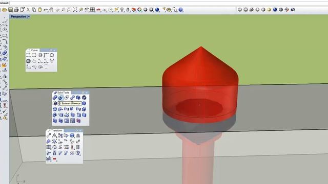
Task: Close the Curve floating panel
Action: (54, 50)
